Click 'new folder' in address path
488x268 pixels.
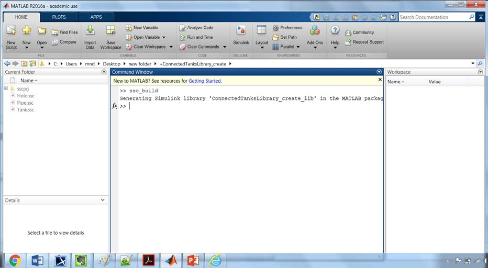[140, 64]
